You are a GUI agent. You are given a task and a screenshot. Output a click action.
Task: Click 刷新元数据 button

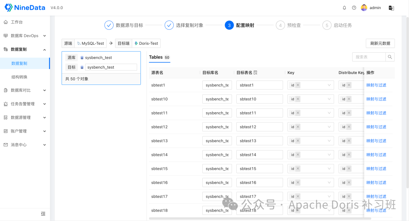[380, 43]
